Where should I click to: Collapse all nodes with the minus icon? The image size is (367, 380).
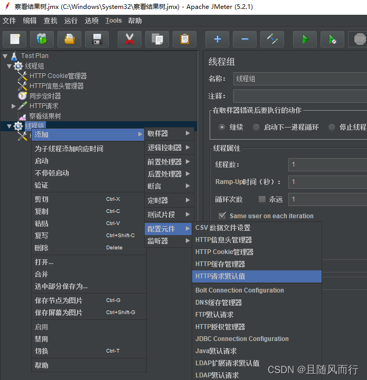pyautogui.click(x=245, y=39)
